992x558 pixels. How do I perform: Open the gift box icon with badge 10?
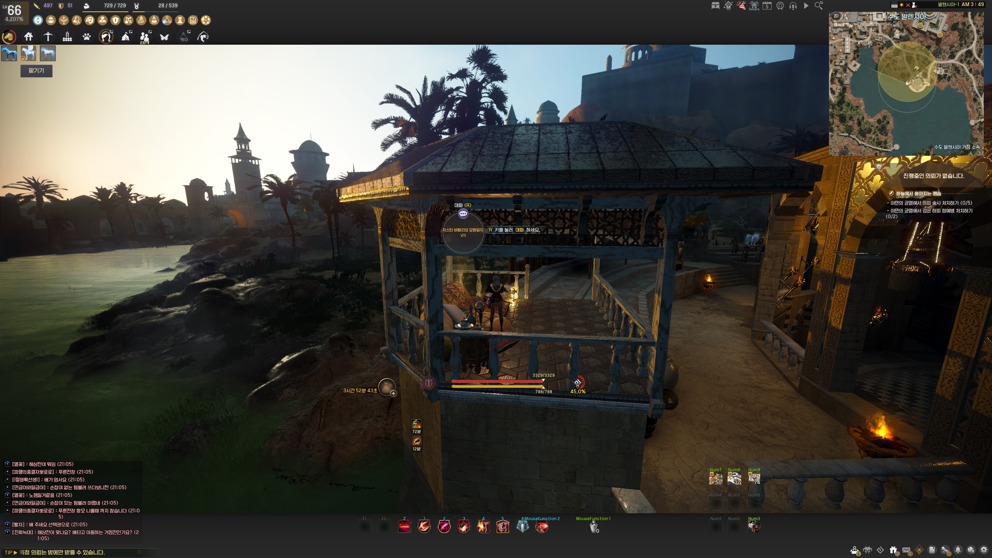(893, 550)
